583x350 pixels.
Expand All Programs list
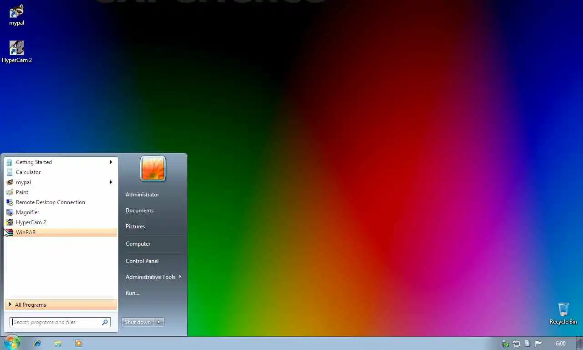pyautogui.click(x=61, y=305)
